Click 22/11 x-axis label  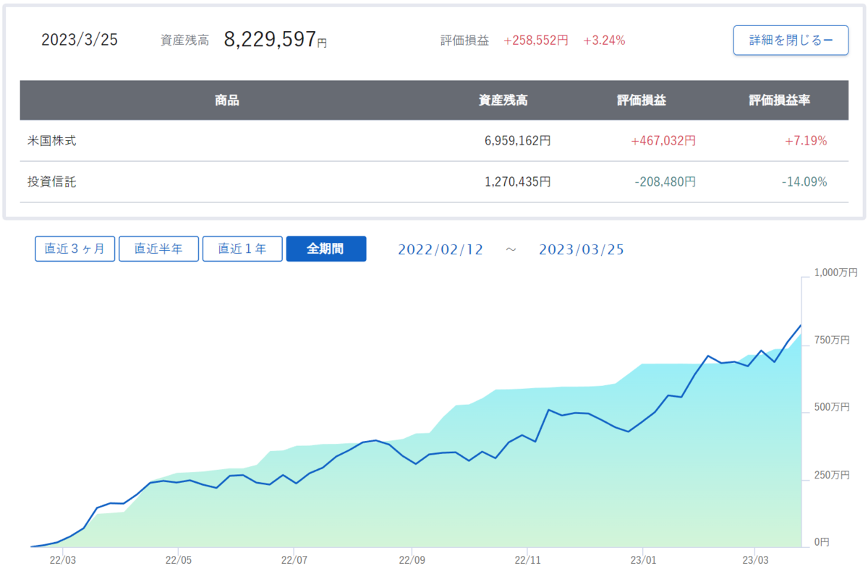527,559
